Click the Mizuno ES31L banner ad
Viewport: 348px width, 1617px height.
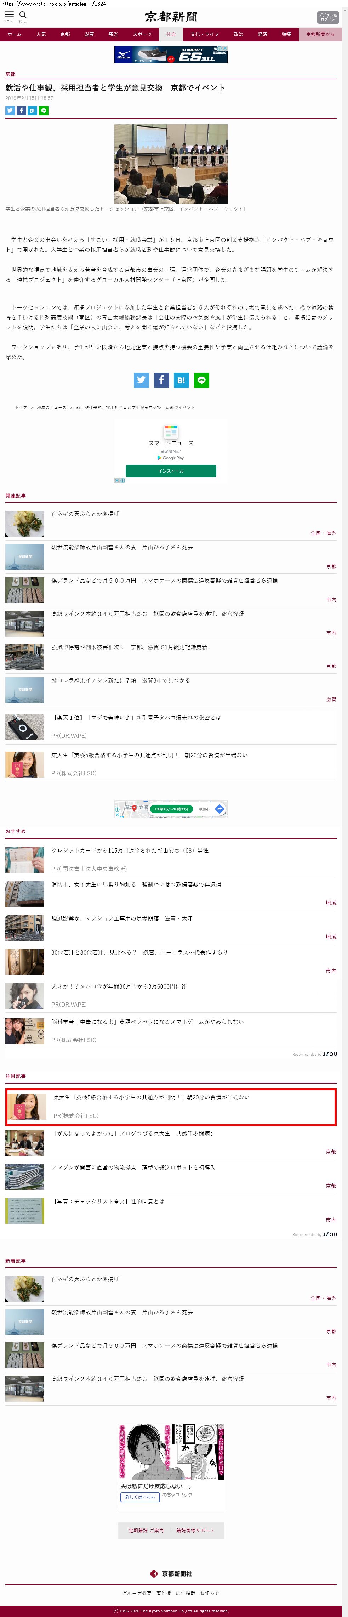(171, 55)
